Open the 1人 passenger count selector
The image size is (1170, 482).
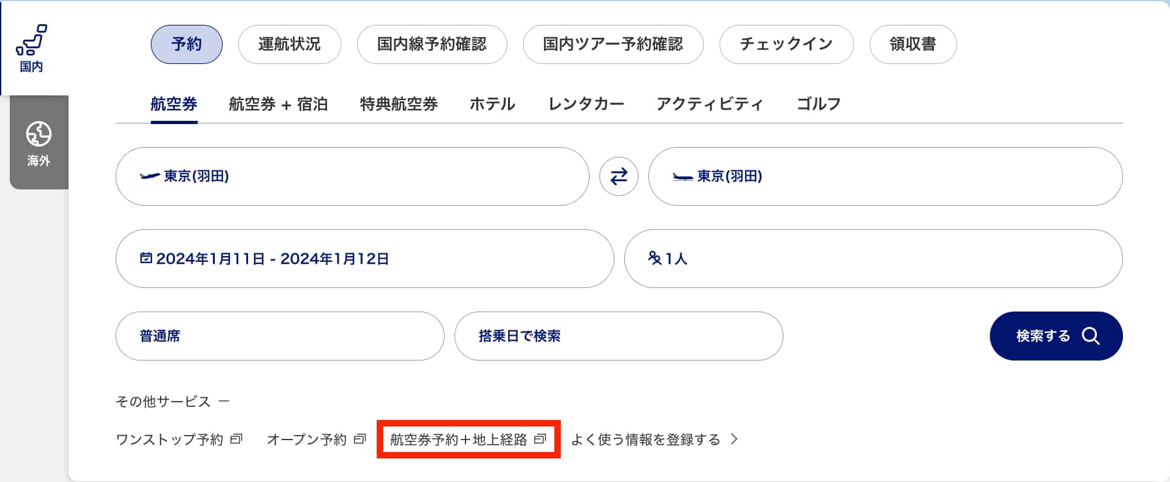(x=873, y=259)
